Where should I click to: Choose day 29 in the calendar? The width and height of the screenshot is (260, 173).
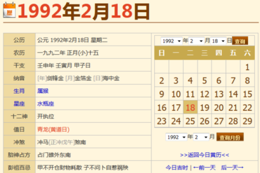tap(247, 121)
